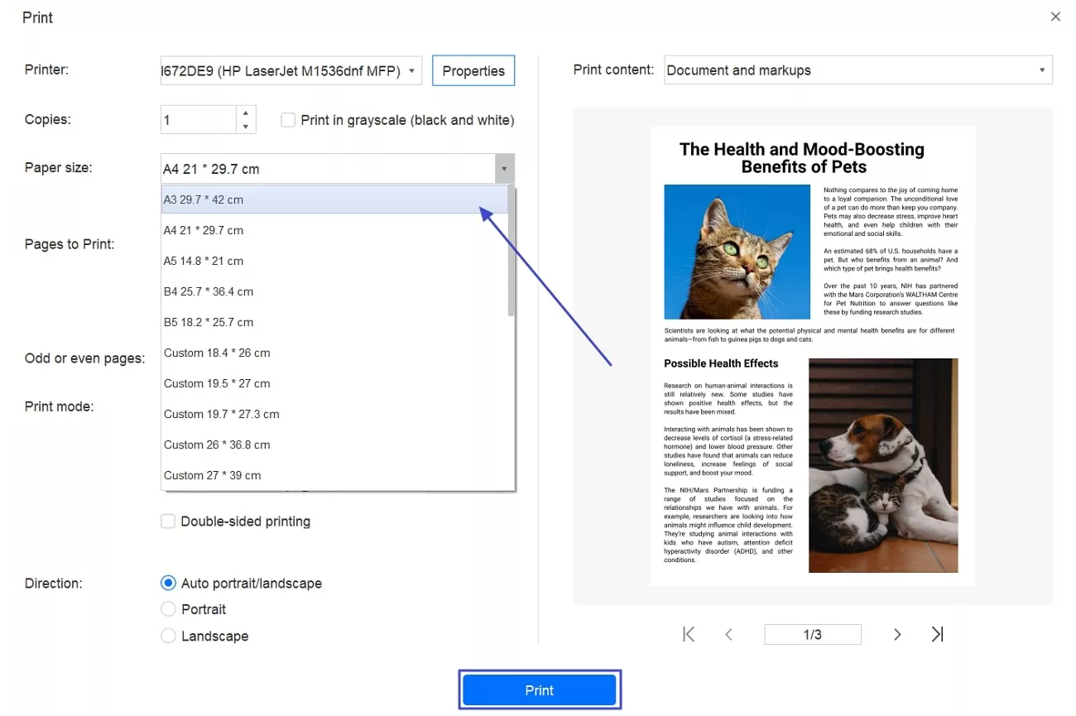
Task: Select Portrait direction radio button
Action: pos(168,609)
